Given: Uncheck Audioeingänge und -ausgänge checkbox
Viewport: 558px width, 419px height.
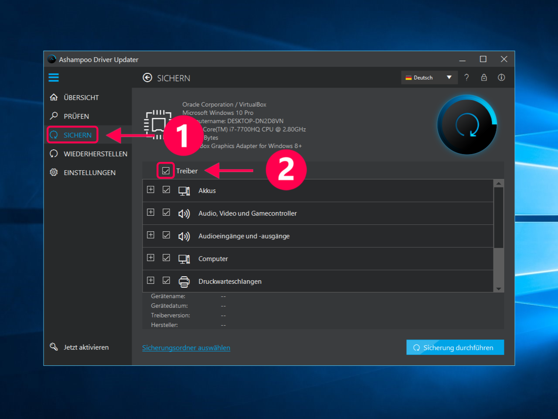Looking at the screenshot, I should (166, 235).
